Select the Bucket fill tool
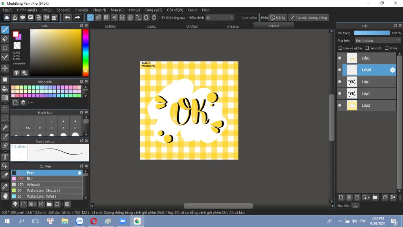 pos(5,89)
